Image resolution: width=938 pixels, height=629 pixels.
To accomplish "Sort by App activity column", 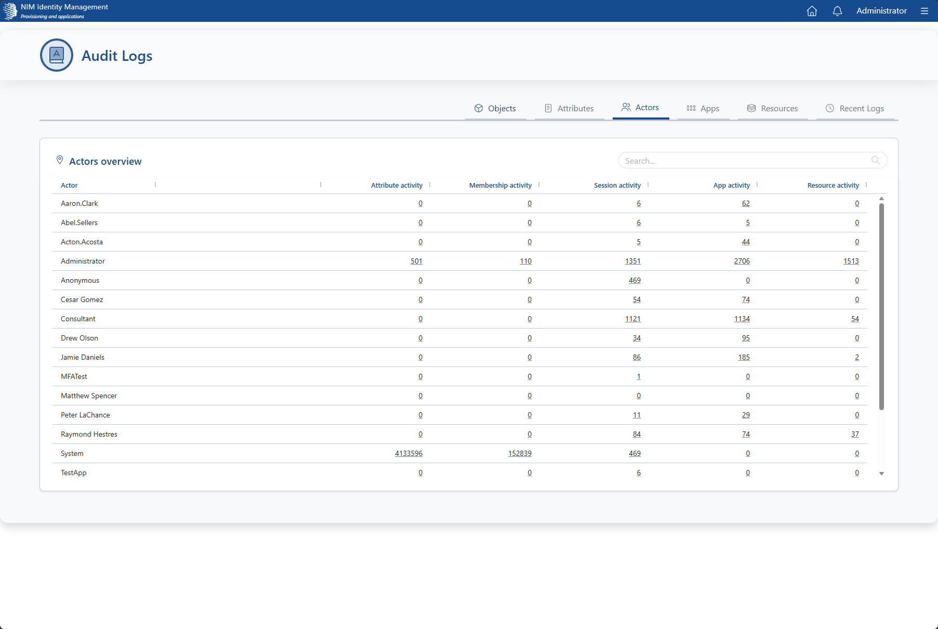I will [732, 186].
